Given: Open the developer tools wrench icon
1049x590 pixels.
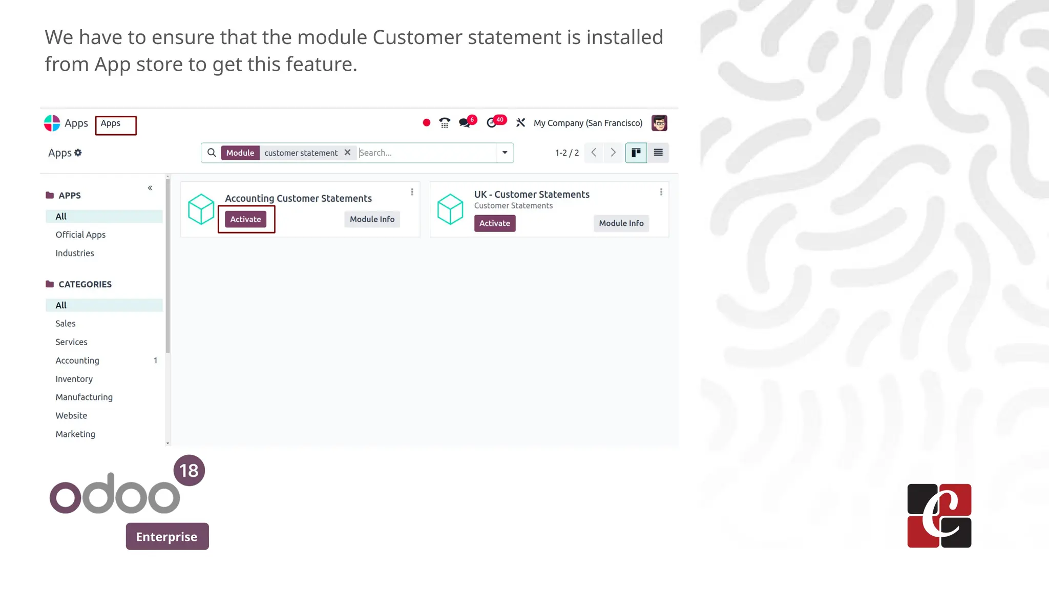Looking at the screenshot, I should pyautogui.click(x=520, y=123).
